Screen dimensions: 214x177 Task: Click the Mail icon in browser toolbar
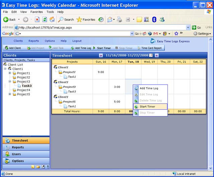(x=110, y=19)
